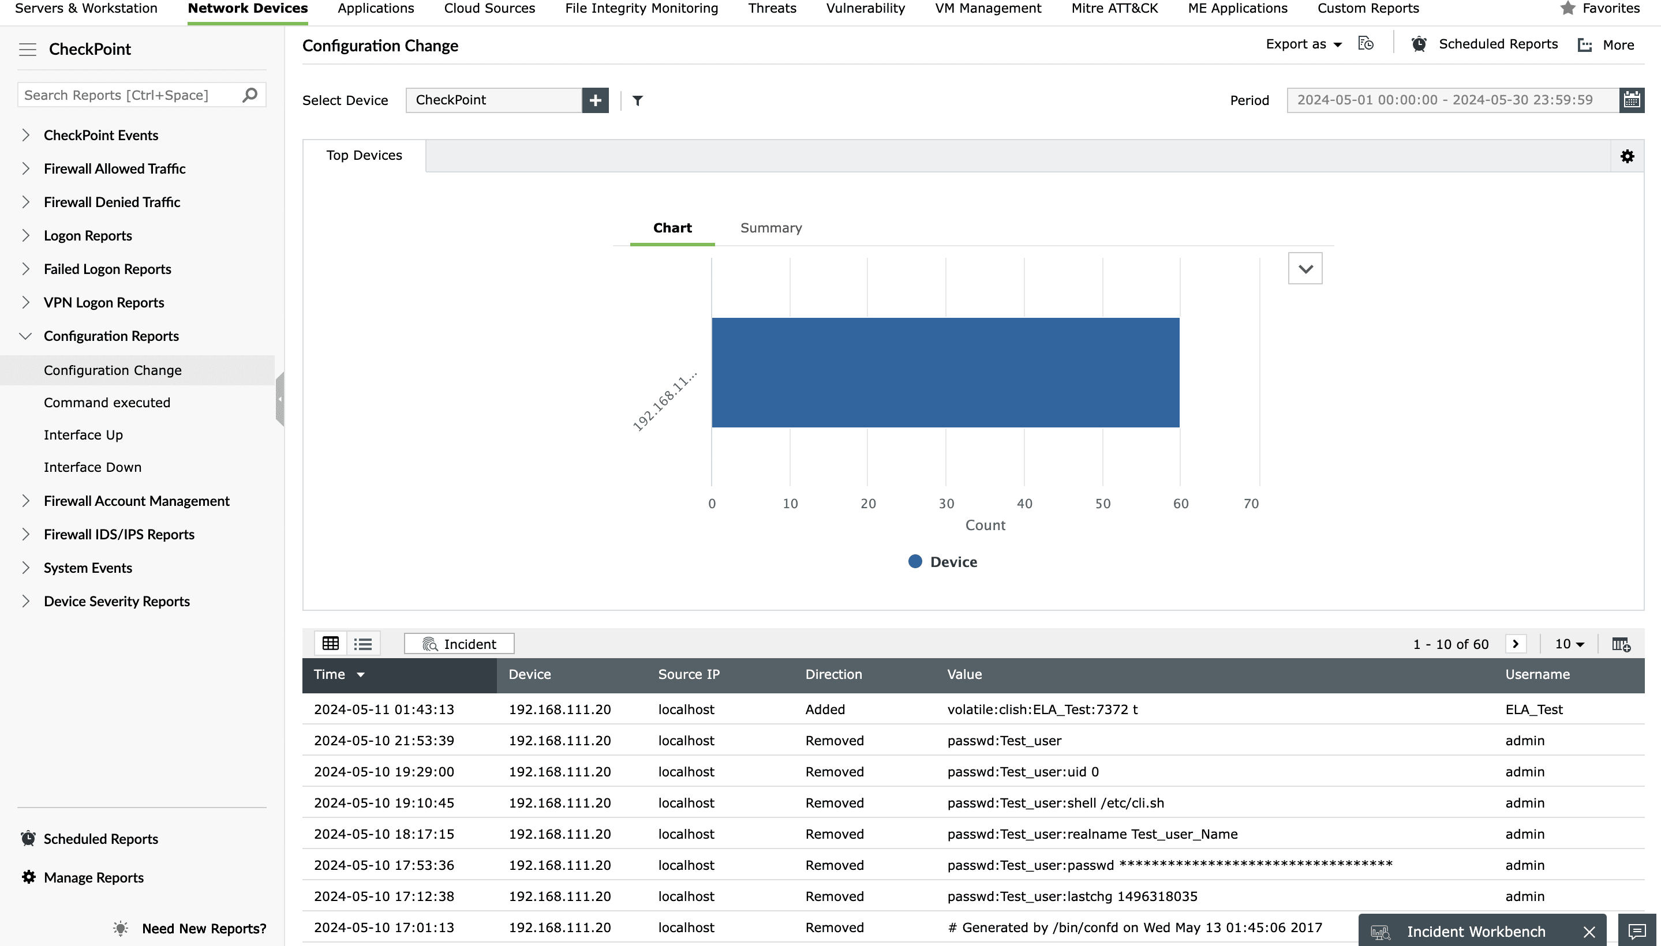Open the Period calendar icon
Image resolution: width=1661 pixels, height=946 pixels.
coord(1631,100)
